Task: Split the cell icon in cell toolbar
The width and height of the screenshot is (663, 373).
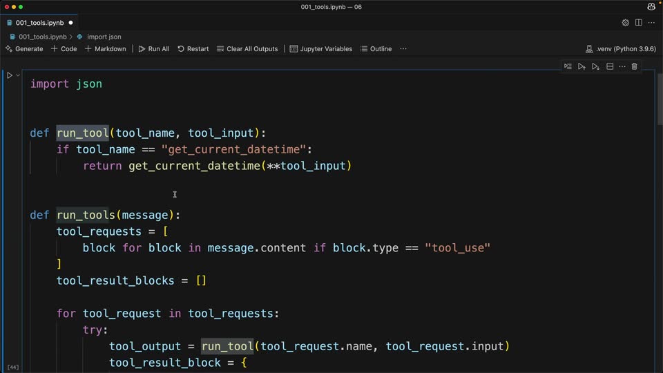Action: pos(610,66)
